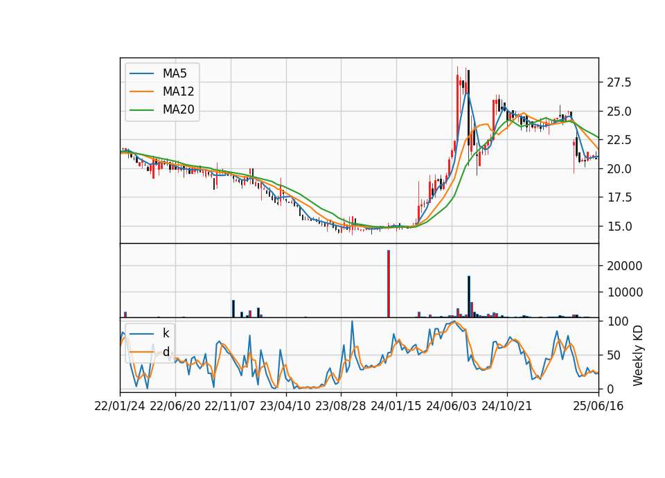Click the MA12 legend label

click(x=178, y=91)
